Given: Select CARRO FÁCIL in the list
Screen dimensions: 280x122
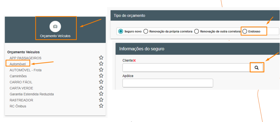Looking at the screenshot, I should (21, 82).
